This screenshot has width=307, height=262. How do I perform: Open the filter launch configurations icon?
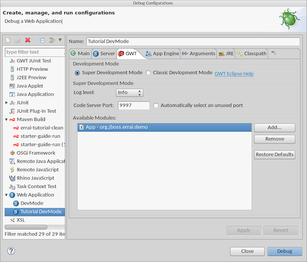[52, 40]
